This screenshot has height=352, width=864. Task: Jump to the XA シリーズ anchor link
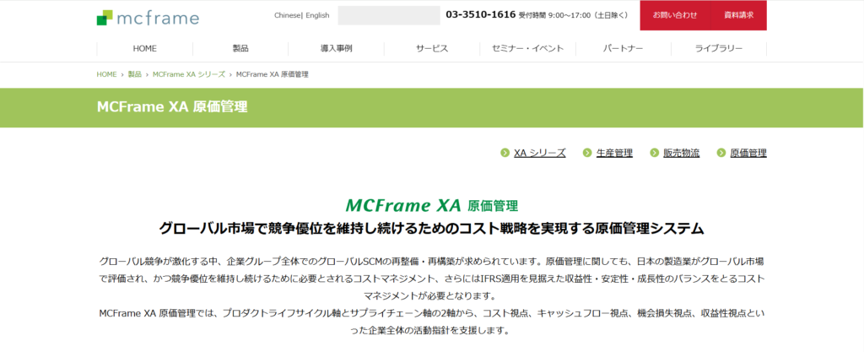pyautogui.click(x=539, y=153)
